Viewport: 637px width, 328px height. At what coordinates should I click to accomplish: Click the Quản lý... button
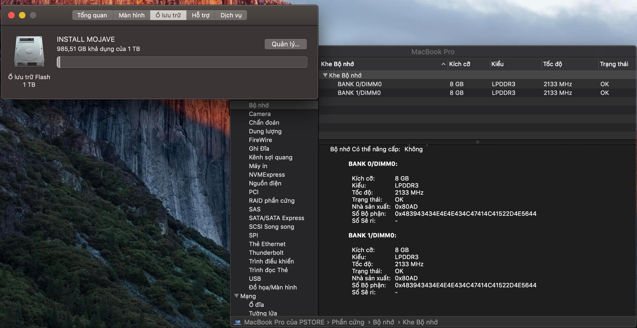pyautogui.click(x=285, y=44)
